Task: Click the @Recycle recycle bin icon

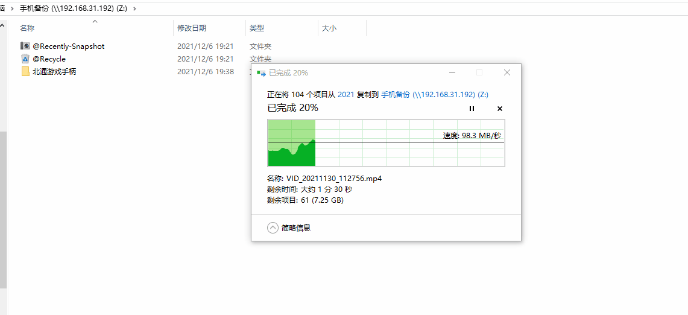Action: click(x=25, y=59)
